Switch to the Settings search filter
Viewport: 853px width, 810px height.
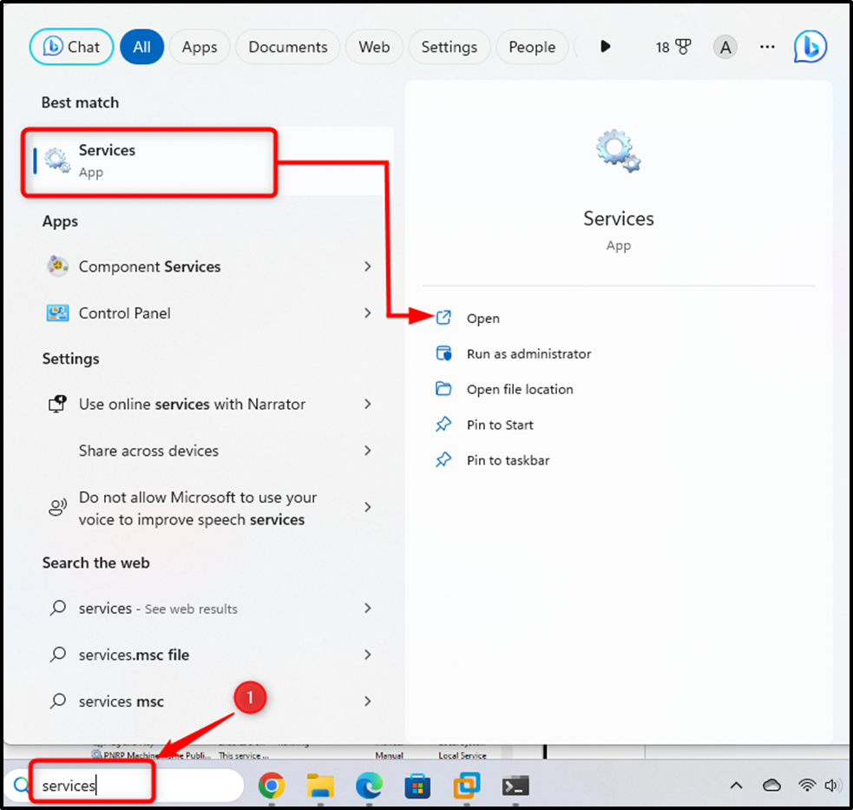click(449, 47)
